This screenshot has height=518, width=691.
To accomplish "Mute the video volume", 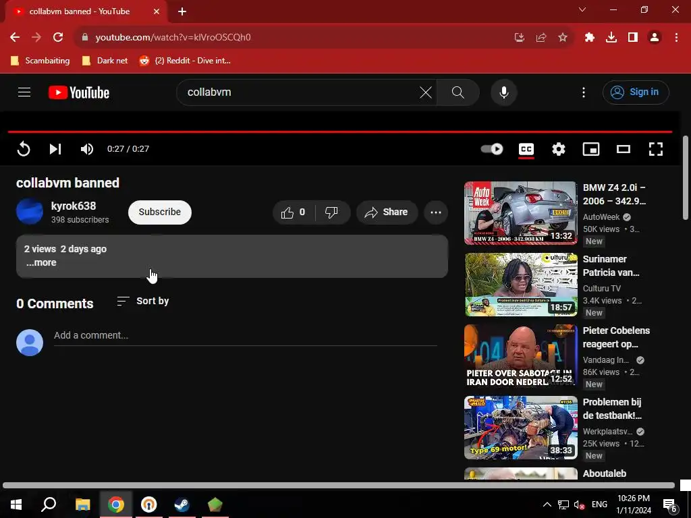I will pos(87,149).
